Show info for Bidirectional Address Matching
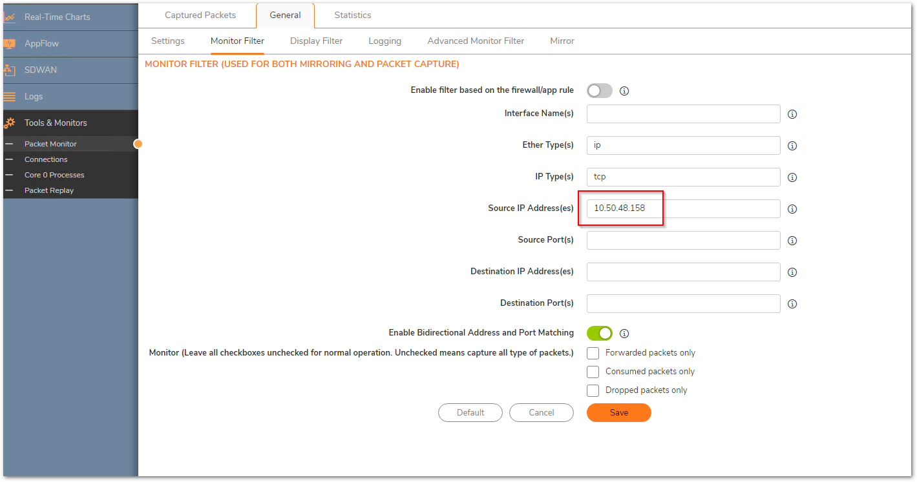The image size is (917, 482). tap(624, 334)
